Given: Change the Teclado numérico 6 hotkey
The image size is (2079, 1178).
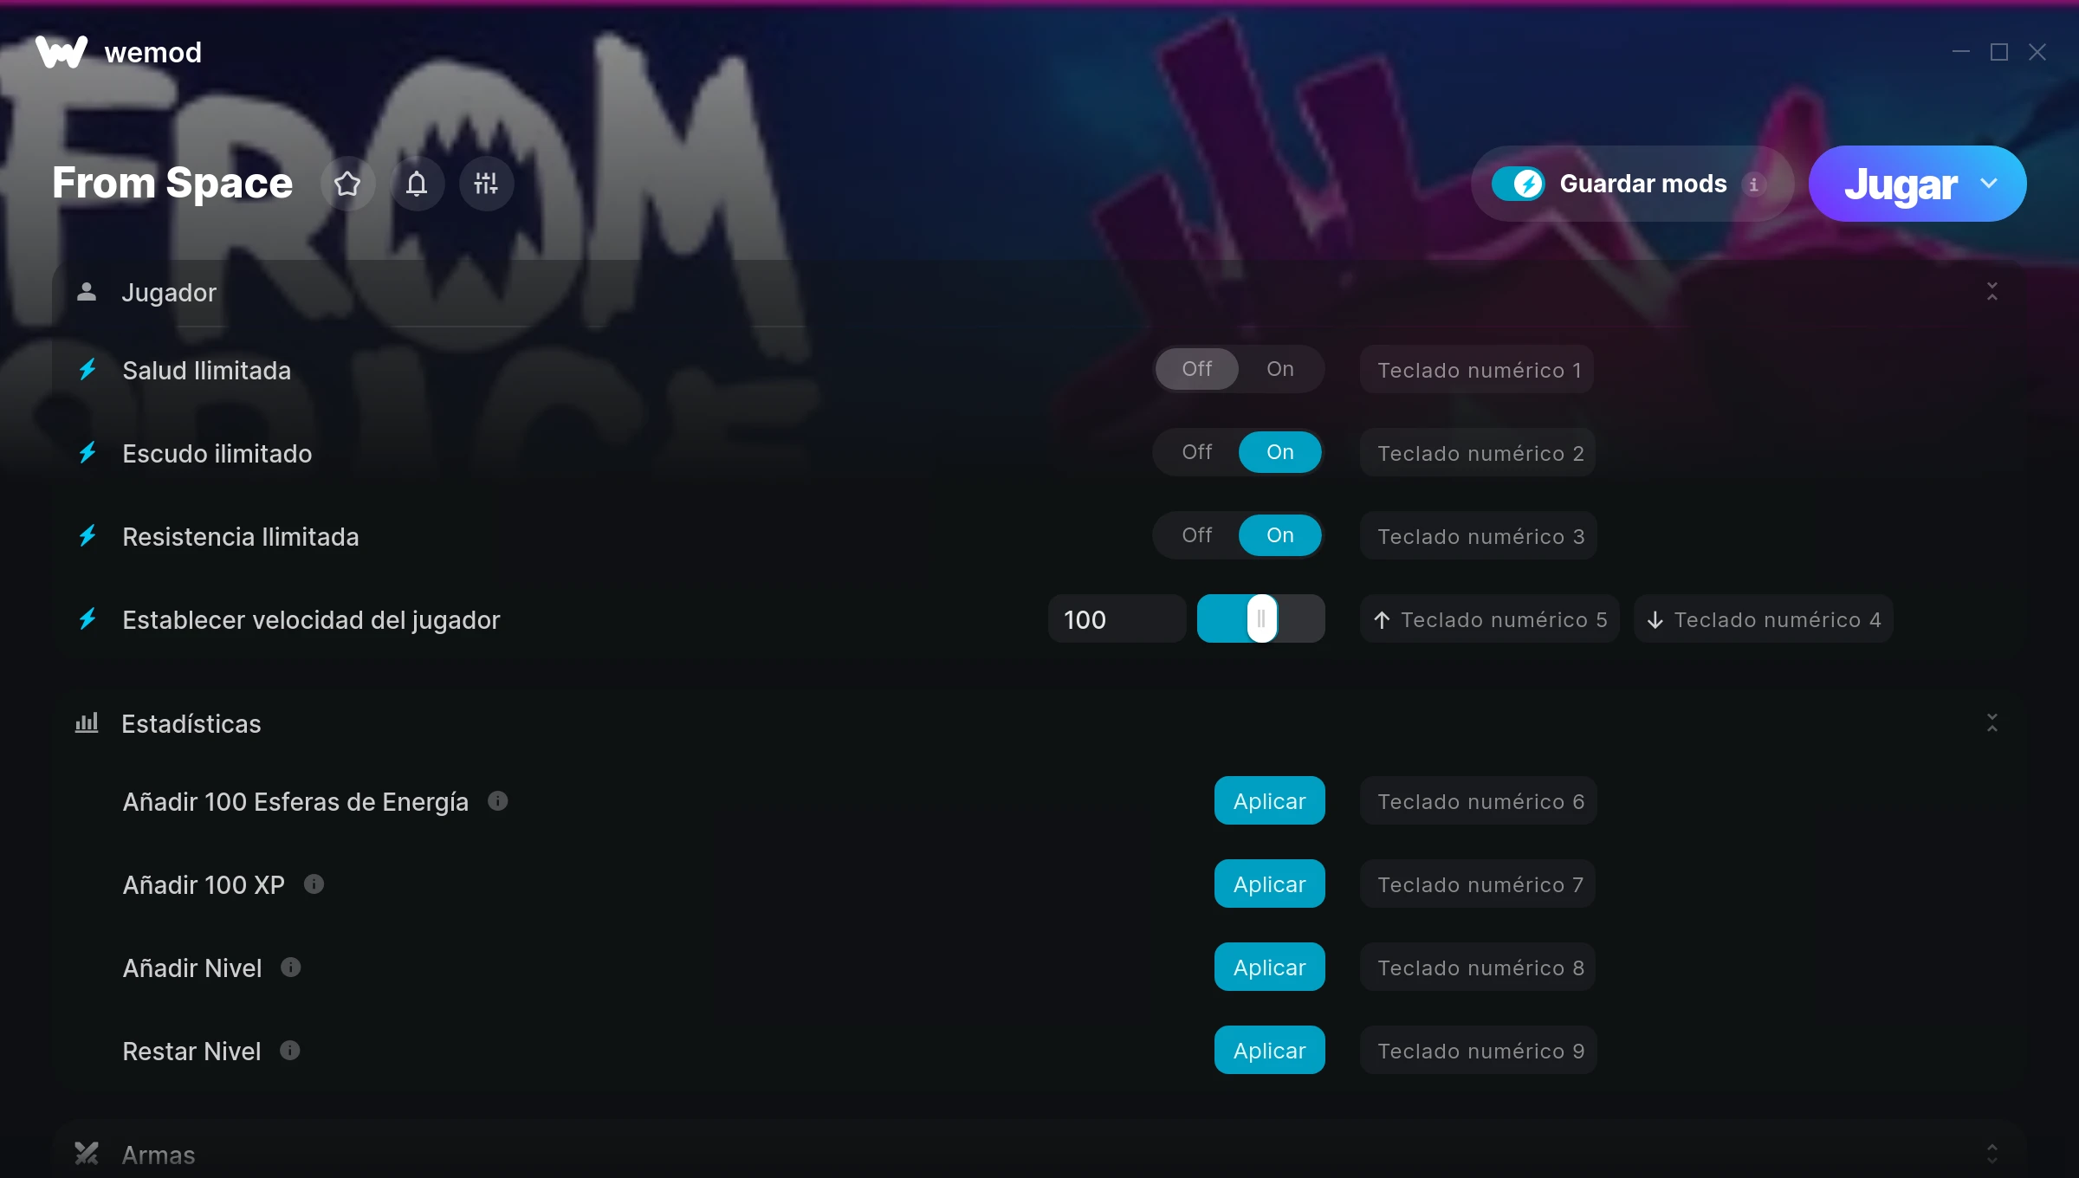Looking at the screenshot, I should click(x=1480, y=801).
